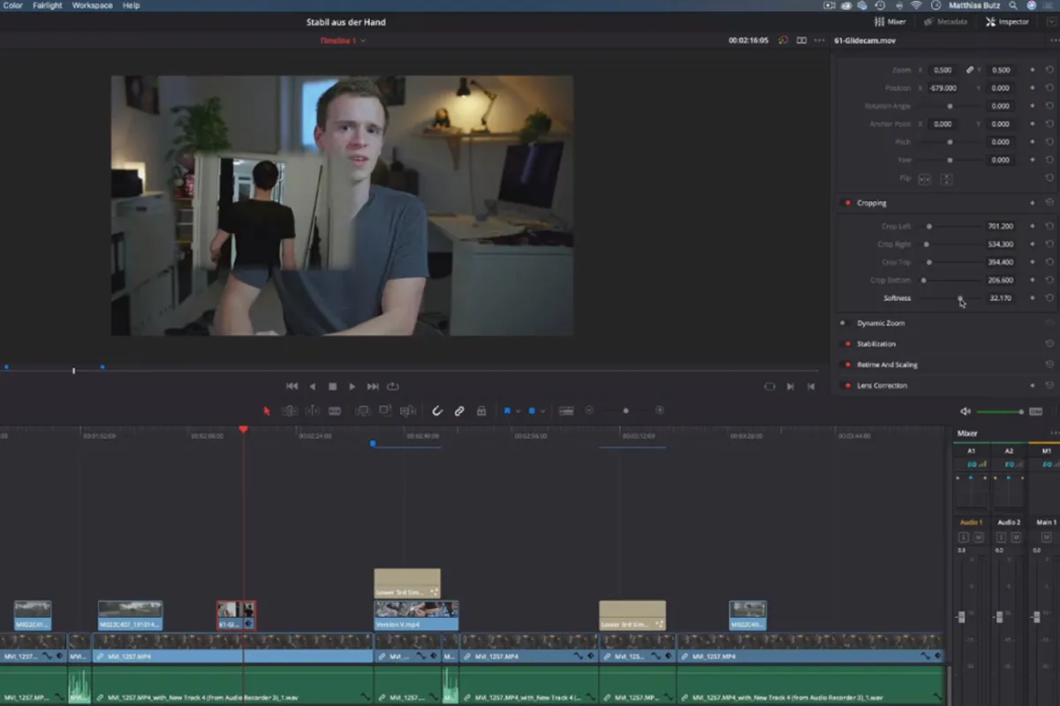The width and height of the screenshot is (1060, 706).
Task: Toggle Retime And Scaling enable dot
Action: pyautogui.click(x=848, y=364)
